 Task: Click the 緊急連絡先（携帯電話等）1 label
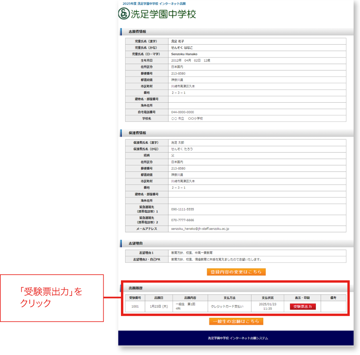147,209
